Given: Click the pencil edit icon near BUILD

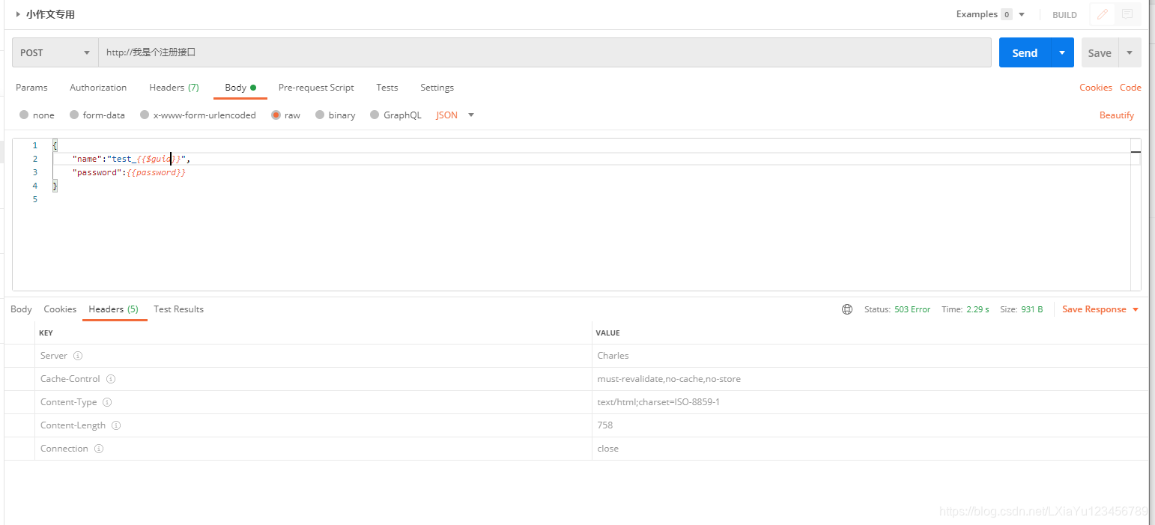Looking at the screenshot, I should [1102, 14].
